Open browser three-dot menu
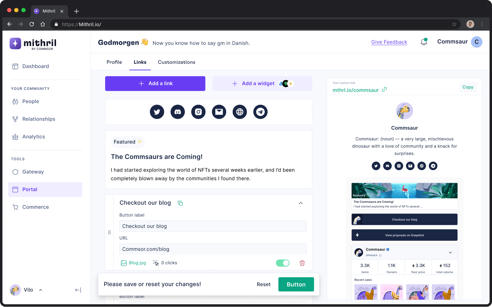 tap(482, 24)
